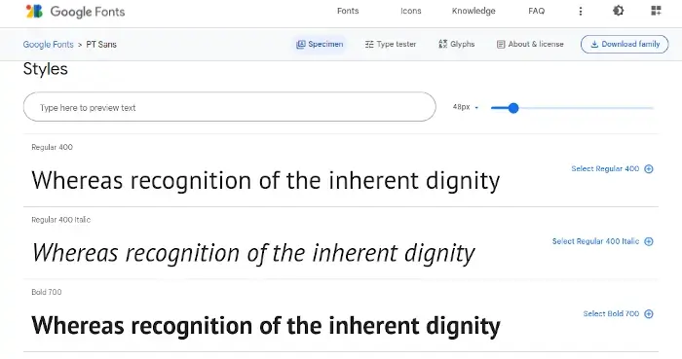Click the preview text input field

(230, 107)
